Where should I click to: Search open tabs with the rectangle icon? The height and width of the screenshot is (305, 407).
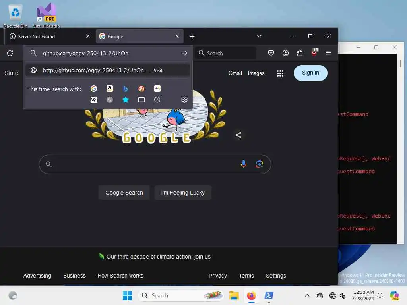pyautogui.click(x=141, y=100)
